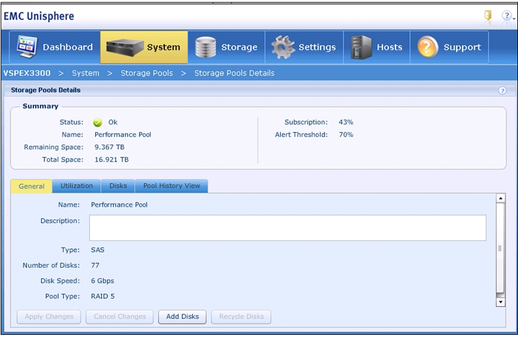This screenshot has width=518, height=342.
Task: Click the Disk Speed value 6 Gbps
Action: (102, 281)
